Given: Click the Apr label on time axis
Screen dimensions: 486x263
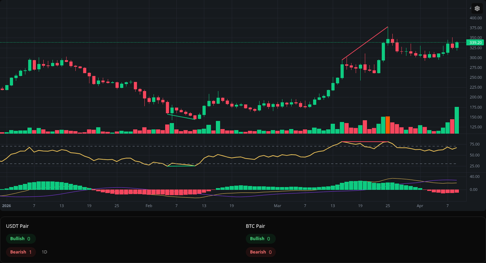Looking at the screenshot, I should click(x=420, y=206).
